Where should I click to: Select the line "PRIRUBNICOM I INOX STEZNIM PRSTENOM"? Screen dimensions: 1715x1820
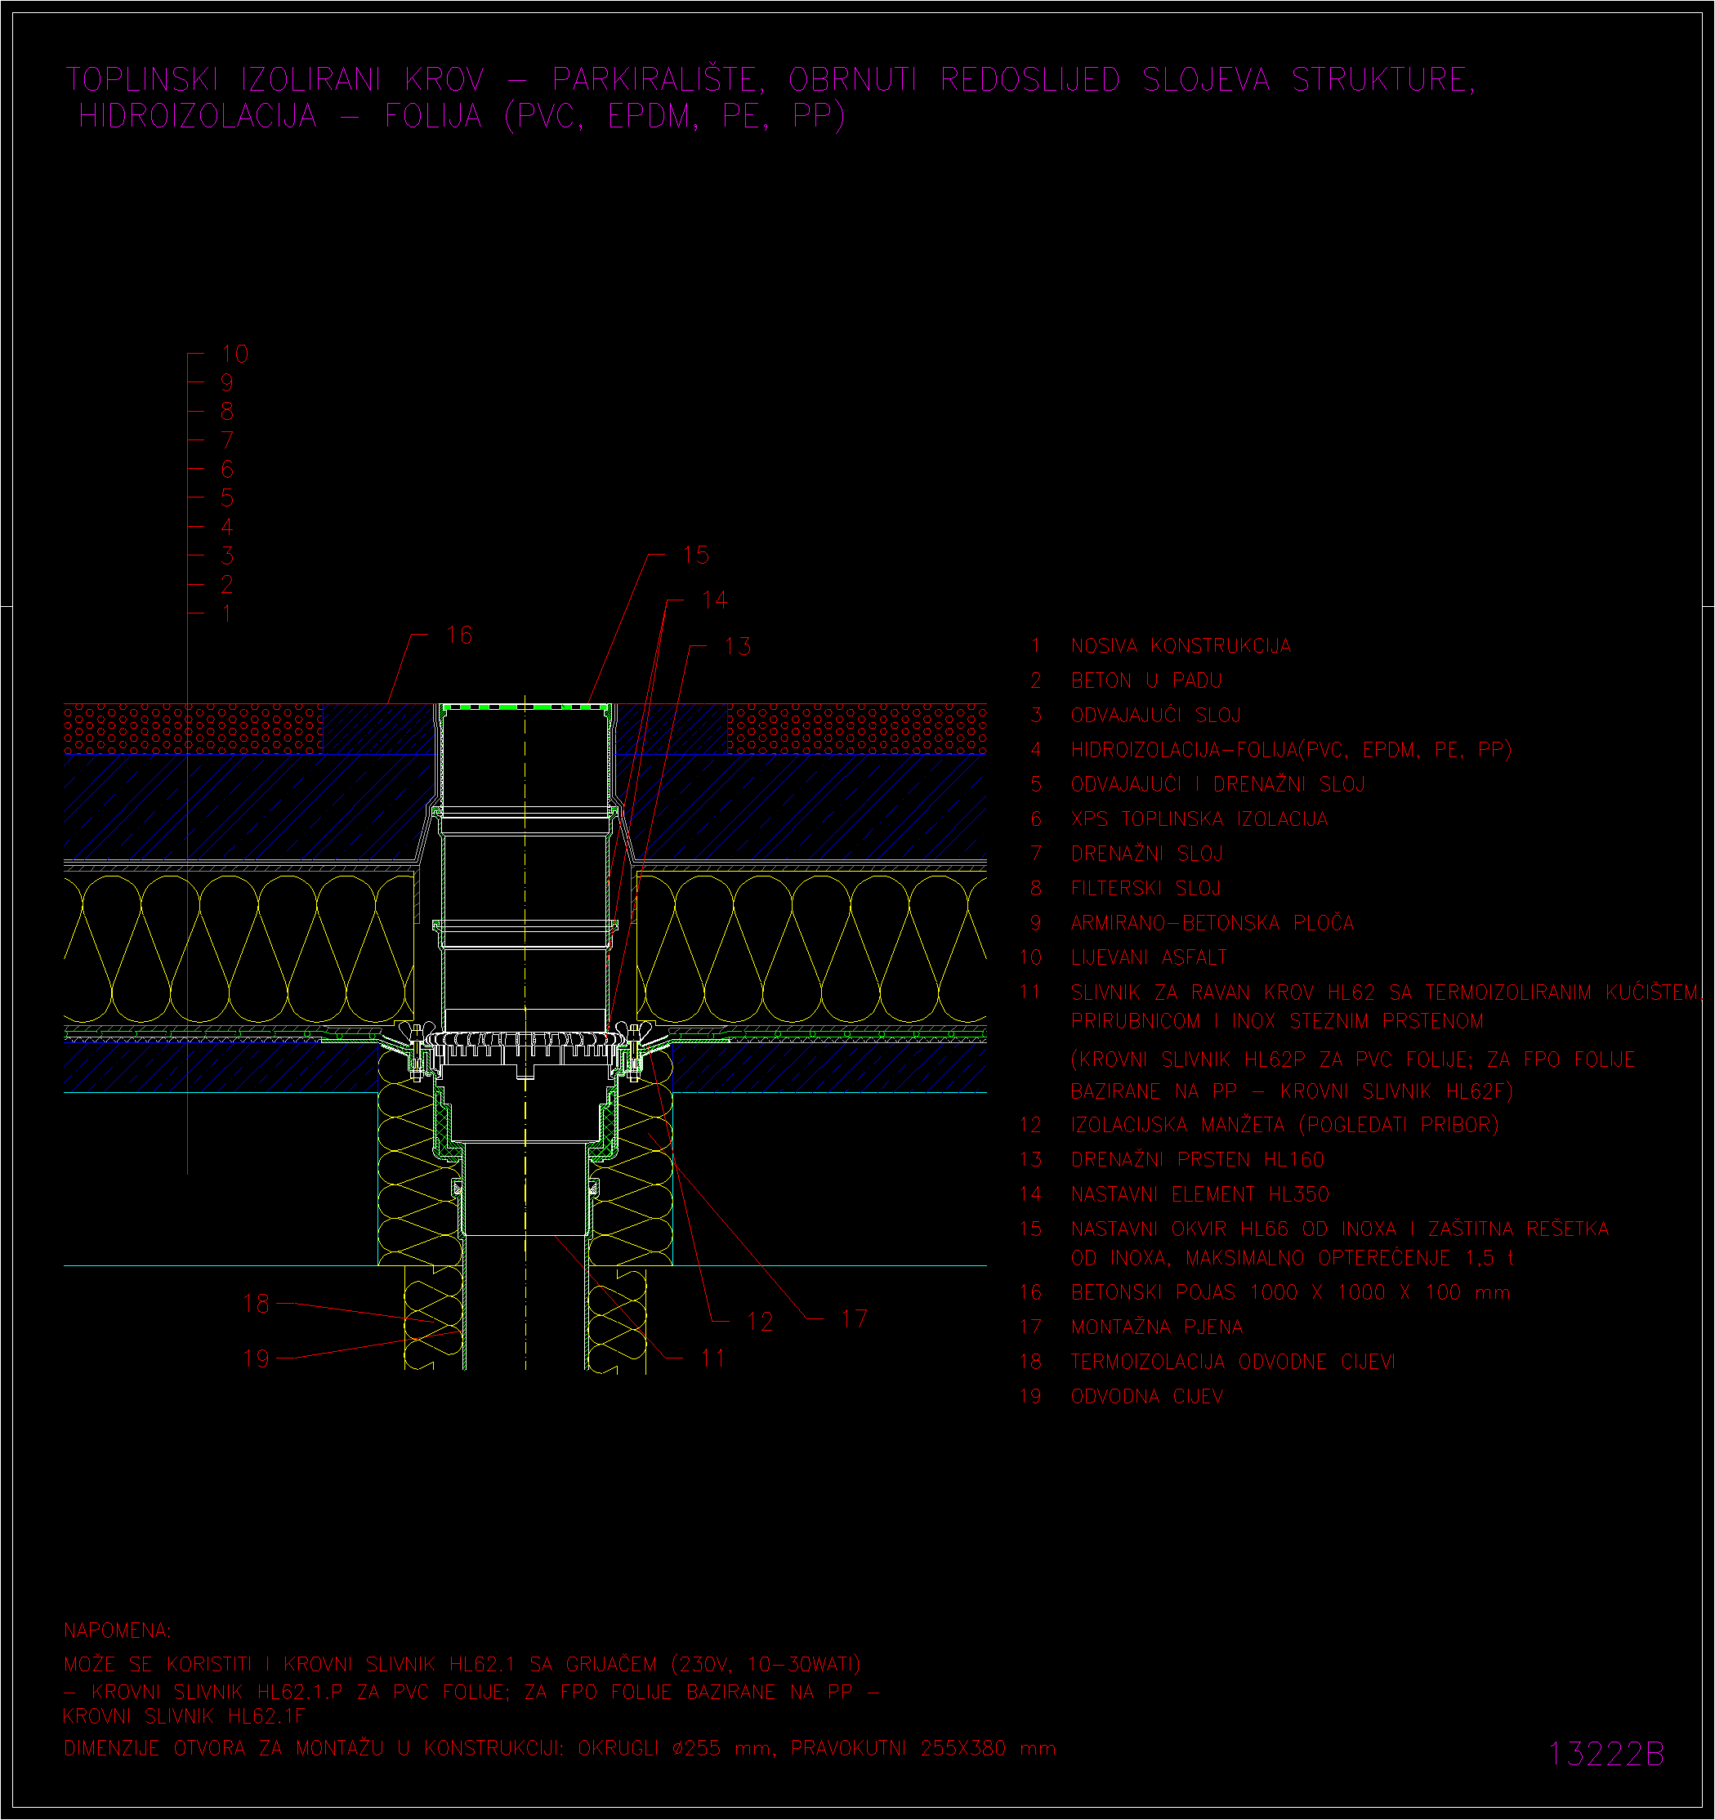(1277, 1021)
